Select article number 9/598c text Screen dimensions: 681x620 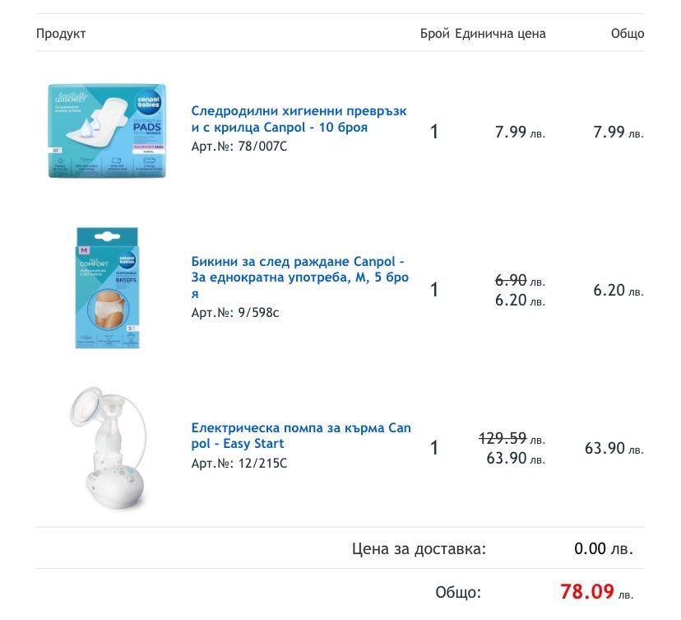point(235,313)
